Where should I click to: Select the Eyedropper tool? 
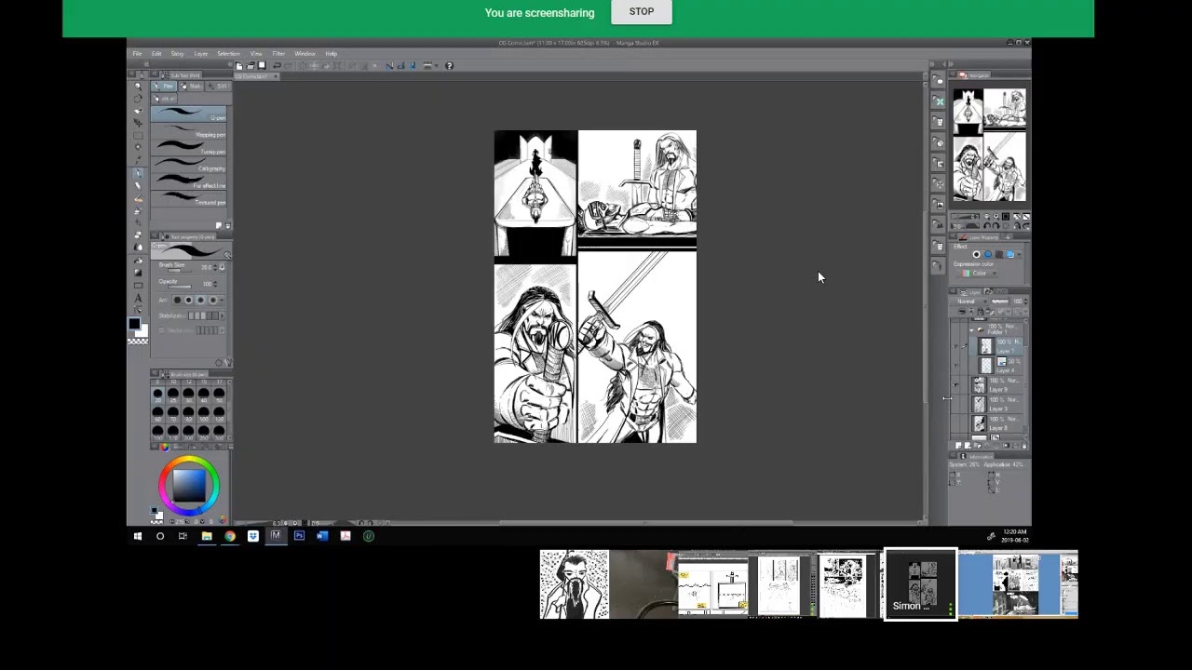138,160
